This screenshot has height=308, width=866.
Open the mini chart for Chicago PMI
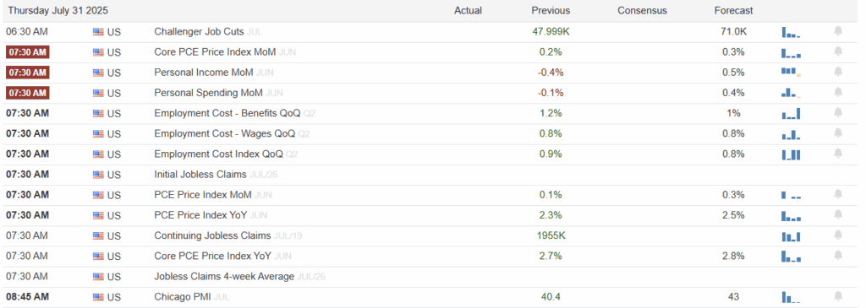791,296
